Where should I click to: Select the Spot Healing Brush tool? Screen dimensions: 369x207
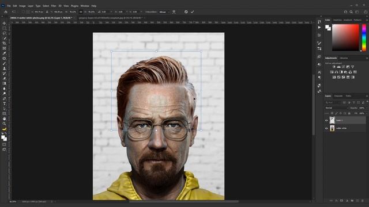4,58
